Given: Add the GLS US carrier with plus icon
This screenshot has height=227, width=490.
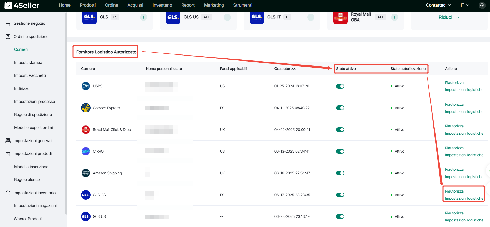Looking at the screenshot, I should pyautogui.click(x=227, y=17).
